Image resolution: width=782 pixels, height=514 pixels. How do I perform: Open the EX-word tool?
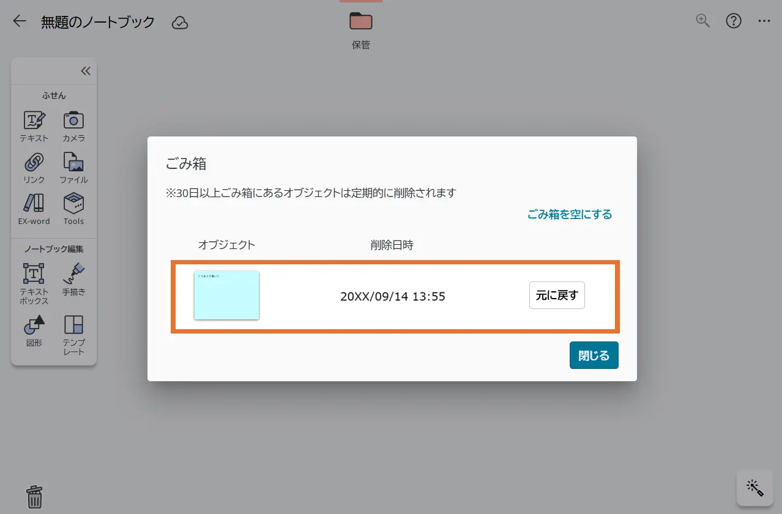pyautogui.click(x=34, y=209)
